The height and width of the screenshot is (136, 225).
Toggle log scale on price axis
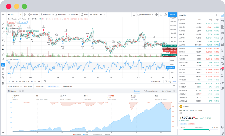point(170,81)
